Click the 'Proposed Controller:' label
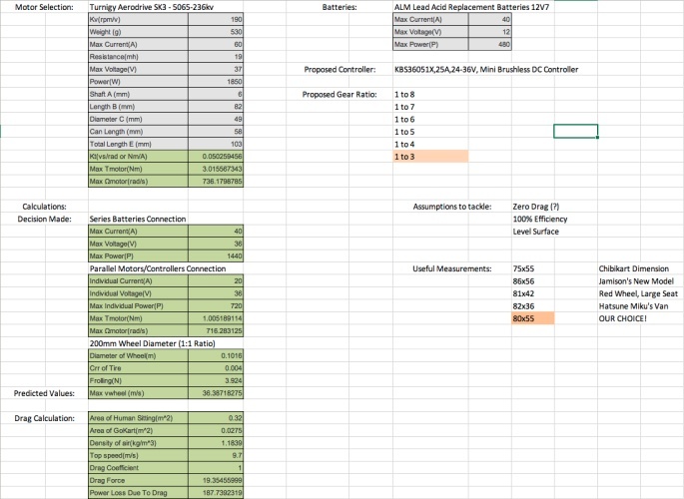The width and height of the screenshot is (684, 499). 340,69
